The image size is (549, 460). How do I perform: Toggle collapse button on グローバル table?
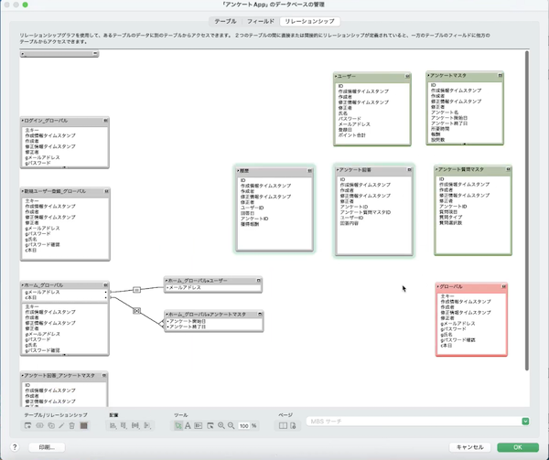pos(501,287)
